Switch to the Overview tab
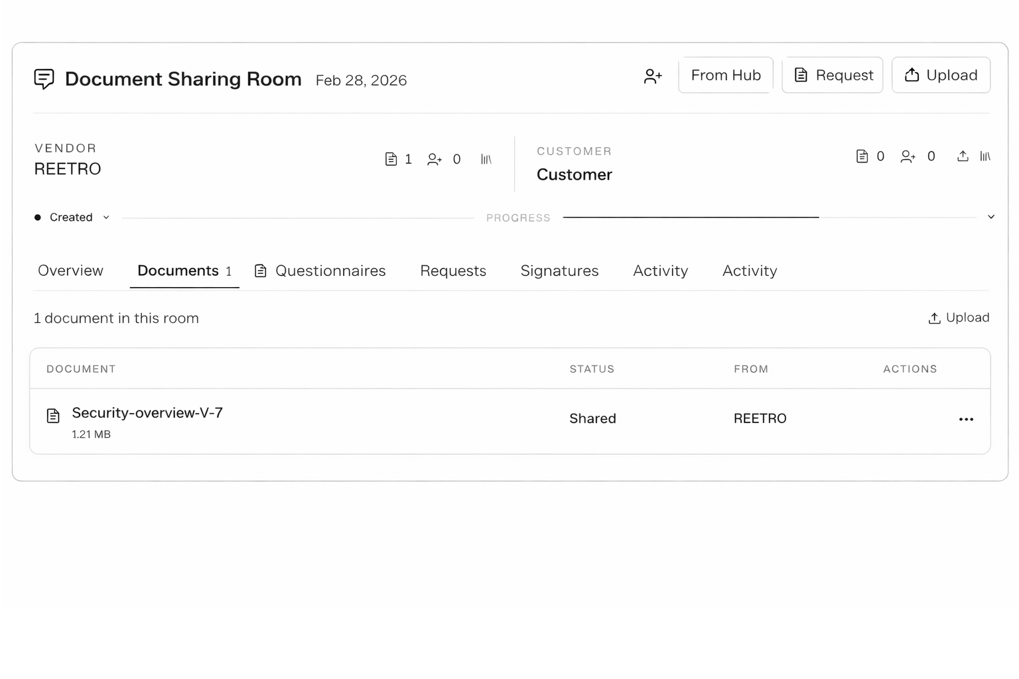The height and width of the screenshot is (679, 1019). click(70, 271)
